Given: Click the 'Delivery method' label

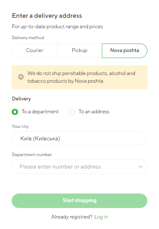Looking at the screenshot, I should tap(28, 38).
